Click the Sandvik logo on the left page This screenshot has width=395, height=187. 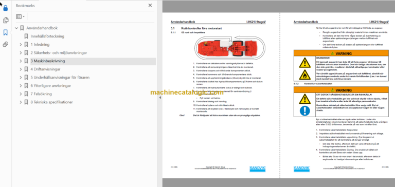(x=258, y=169)
